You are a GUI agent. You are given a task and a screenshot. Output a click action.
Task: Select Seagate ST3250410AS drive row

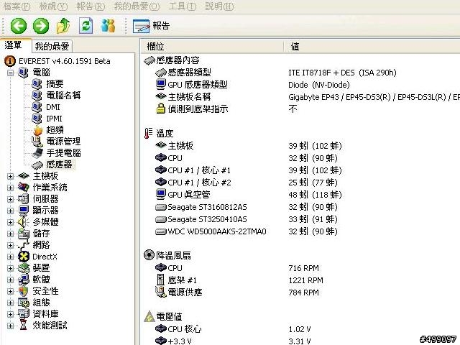[300, 219]
